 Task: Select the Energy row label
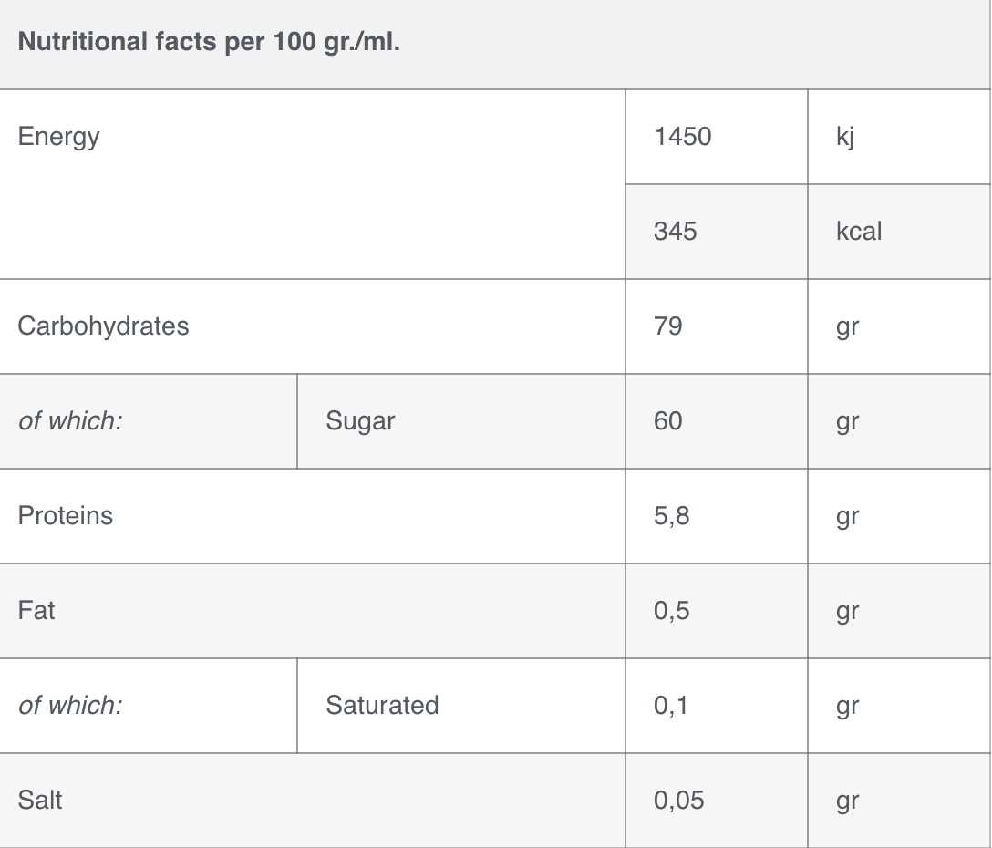tap(59, 138)
